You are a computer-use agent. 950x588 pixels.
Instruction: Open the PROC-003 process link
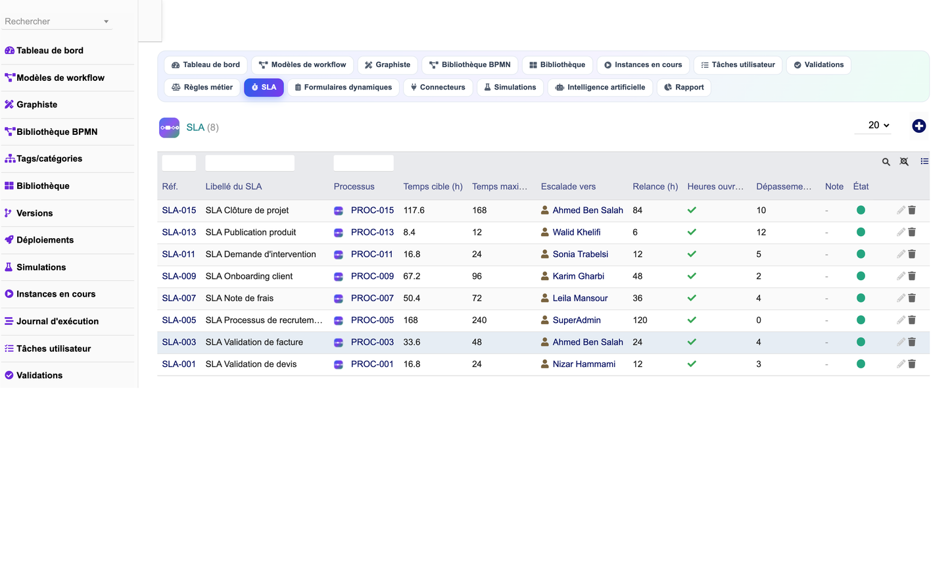click(x=372, y=342)
